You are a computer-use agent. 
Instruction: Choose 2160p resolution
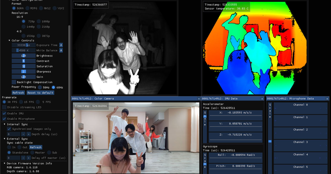click(39, 27)
